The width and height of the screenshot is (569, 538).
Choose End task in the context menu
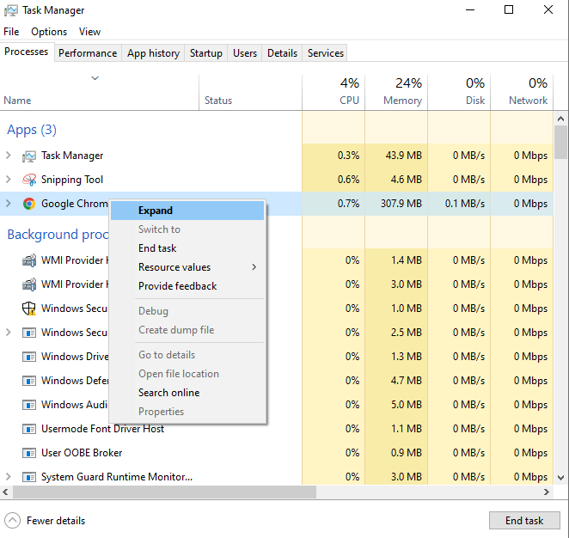[x=187, y=248]
